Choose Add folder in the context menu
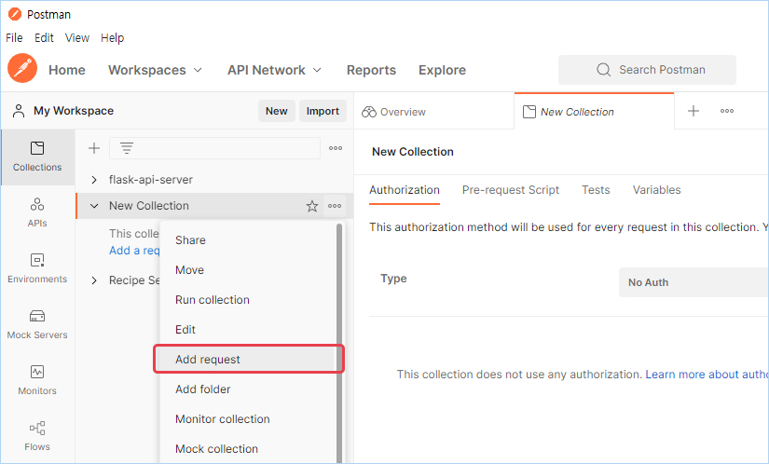The image size is (769, 464). 248,389
